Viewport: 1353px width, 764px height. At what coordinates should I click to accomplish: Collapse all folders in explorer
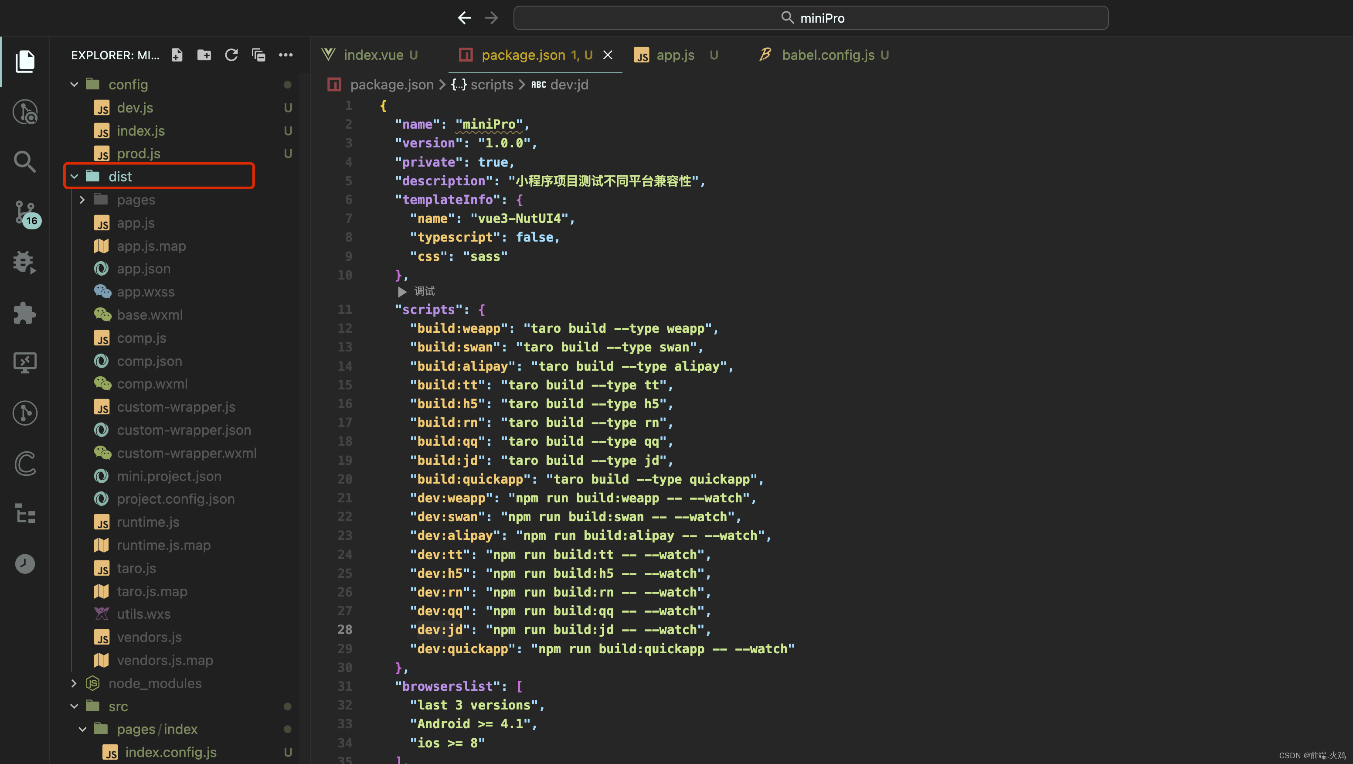click(258, 55)
